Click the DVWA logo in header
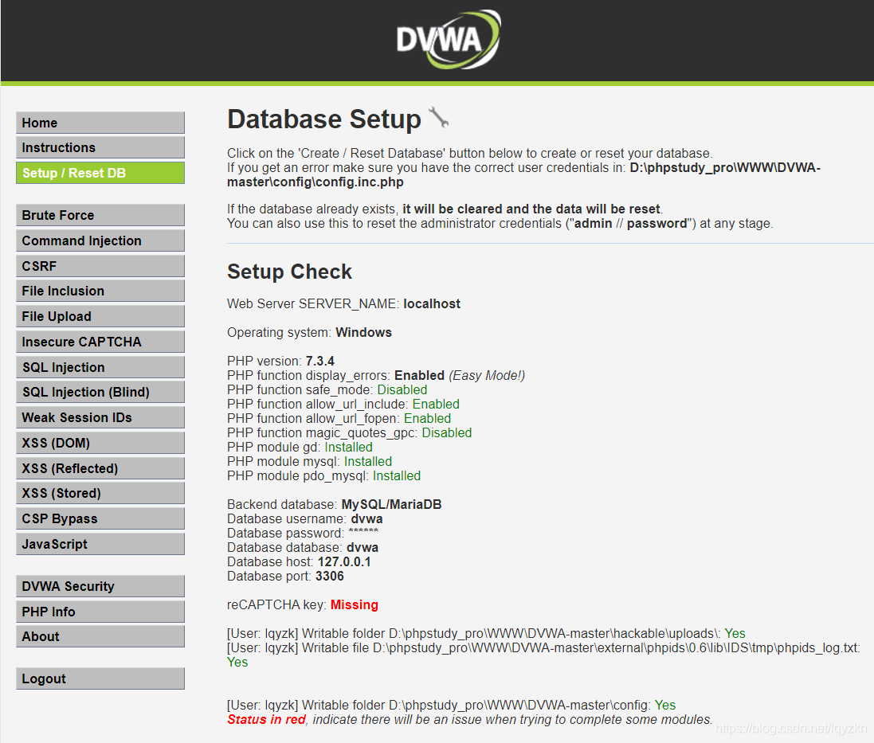Viewport: 874px width, 743px height. tap(448, 40)
